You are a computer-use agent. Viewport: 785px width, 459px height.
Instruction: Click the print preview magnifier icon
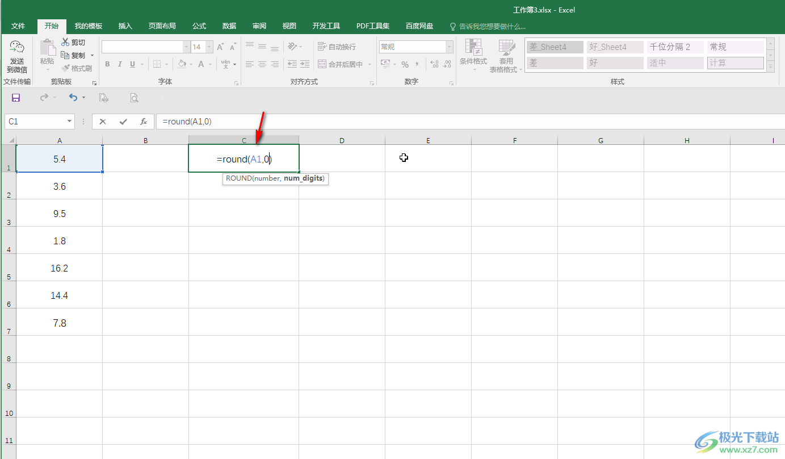134,98
